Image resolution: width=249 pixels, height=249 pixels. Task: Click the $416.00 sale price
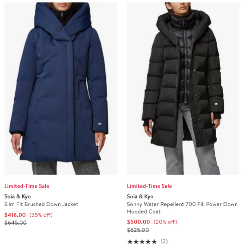[15, 215]
